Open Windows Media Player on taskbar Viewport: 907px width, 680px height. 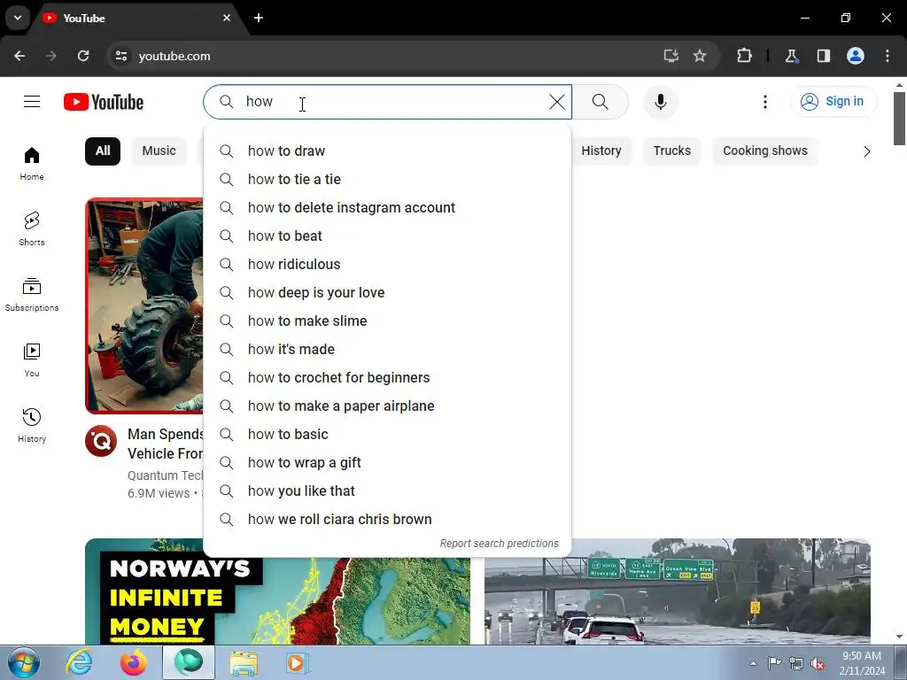pyautogui.click(x=298, y=663)
